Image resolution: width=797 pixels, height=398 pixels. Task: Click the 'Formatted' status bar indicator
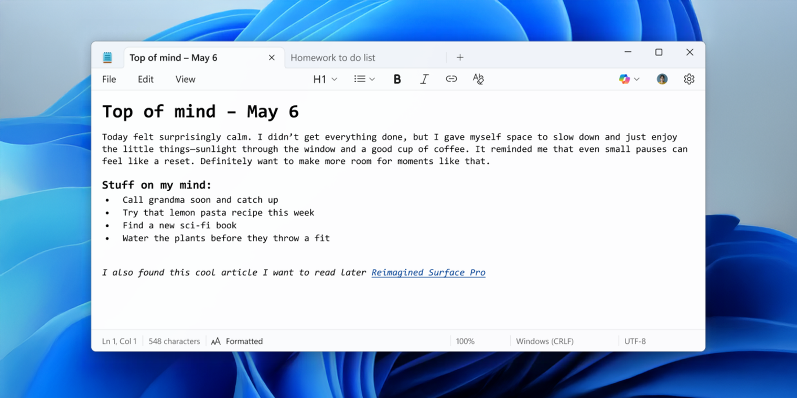[x=237, y=341]
